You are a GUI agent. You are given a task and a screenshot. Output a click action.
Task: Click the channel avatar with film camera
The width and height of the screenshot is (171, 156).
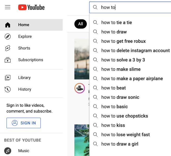click(80, 88)
